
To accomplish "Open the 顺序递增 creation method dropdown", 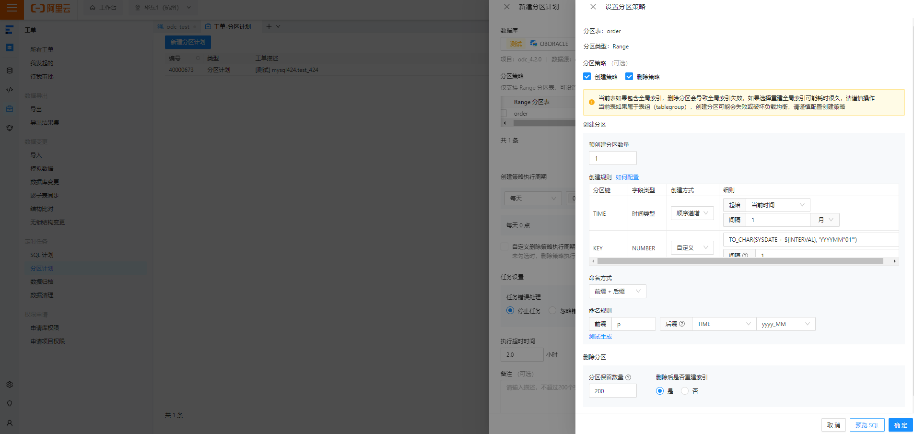I will tap(692, 213).
